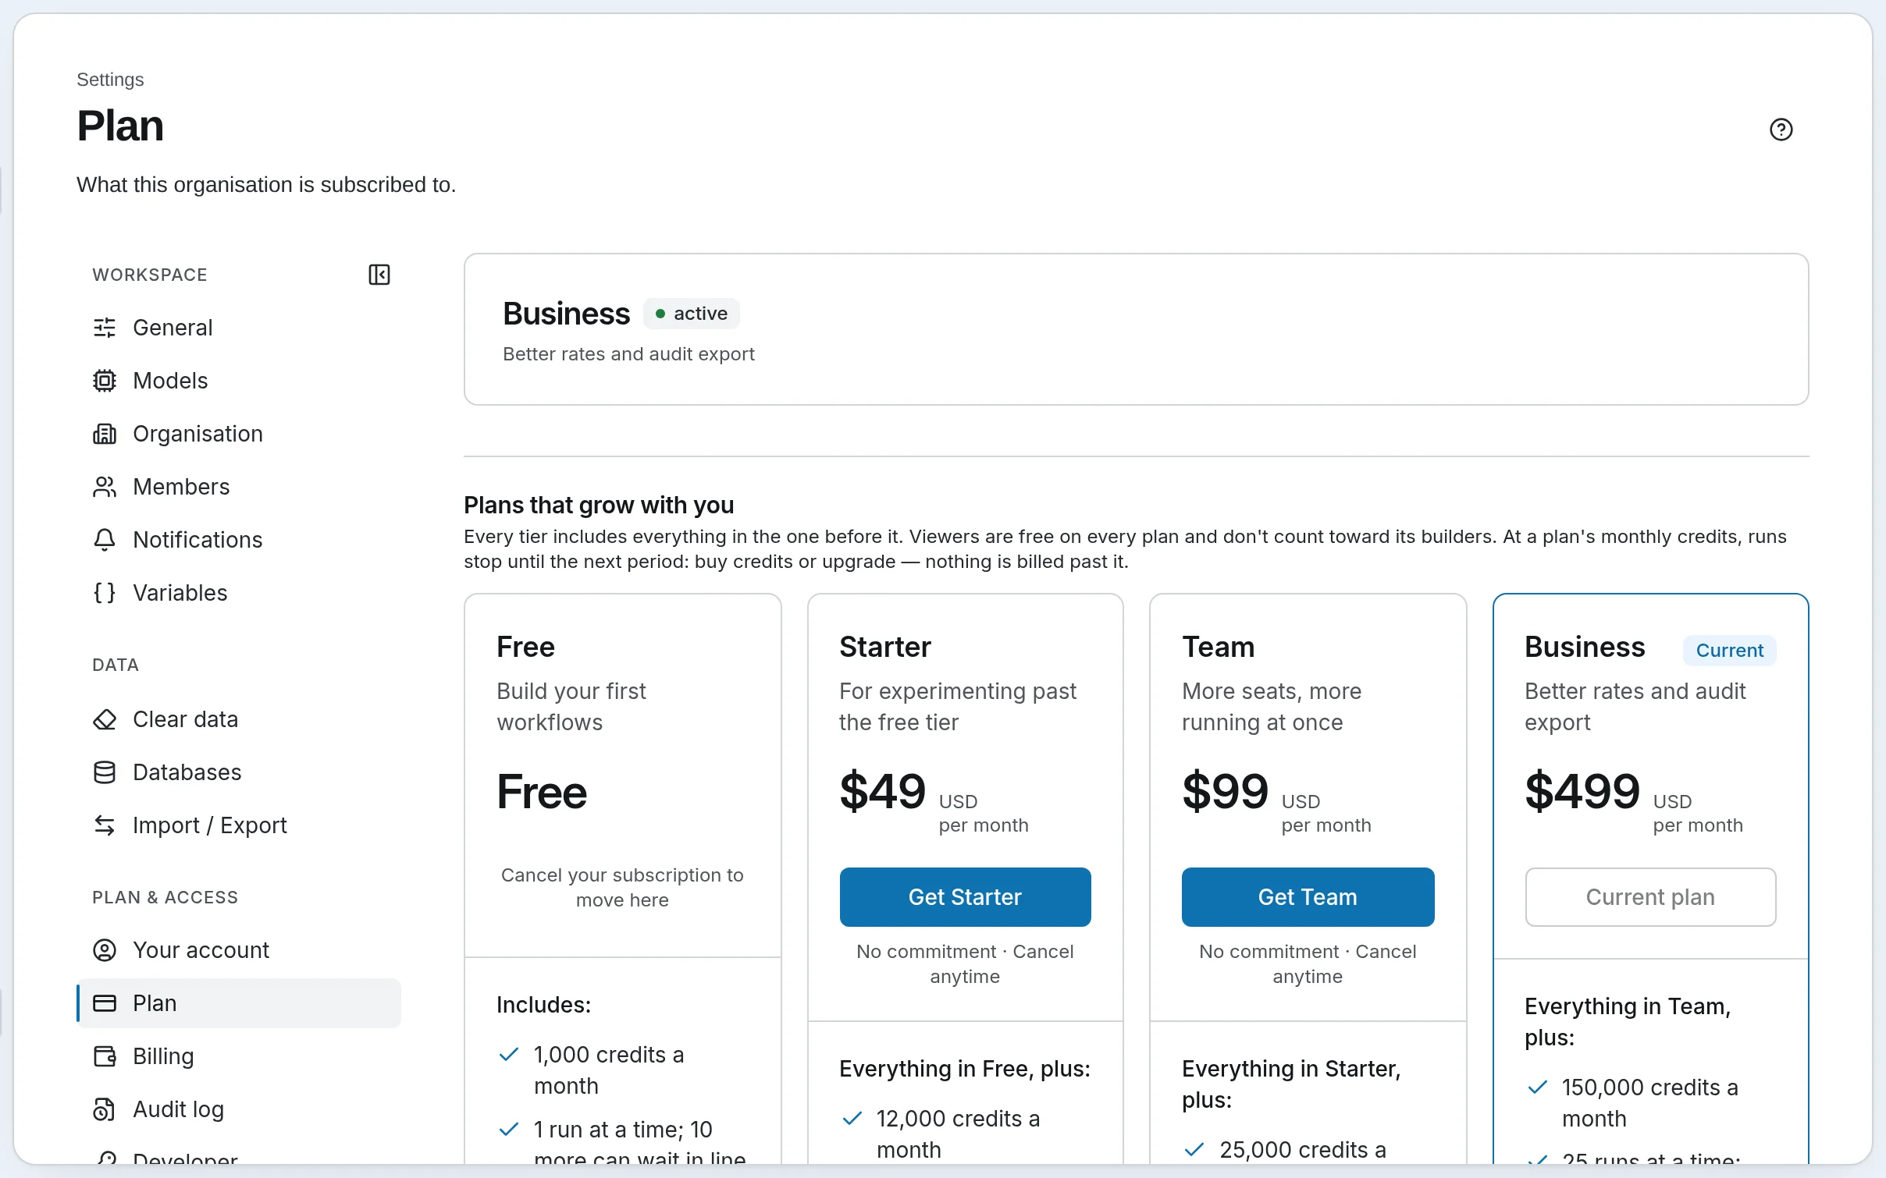Click the Import / Export arrows icon
This screenshot has width=1886, height=1178.
[x=105, y=825]
